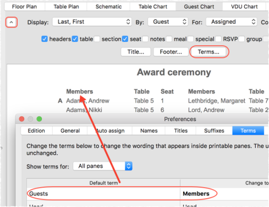Select the Guest Chart tab
The width and height of the screenshot is (269, 207).
(199, 7)
